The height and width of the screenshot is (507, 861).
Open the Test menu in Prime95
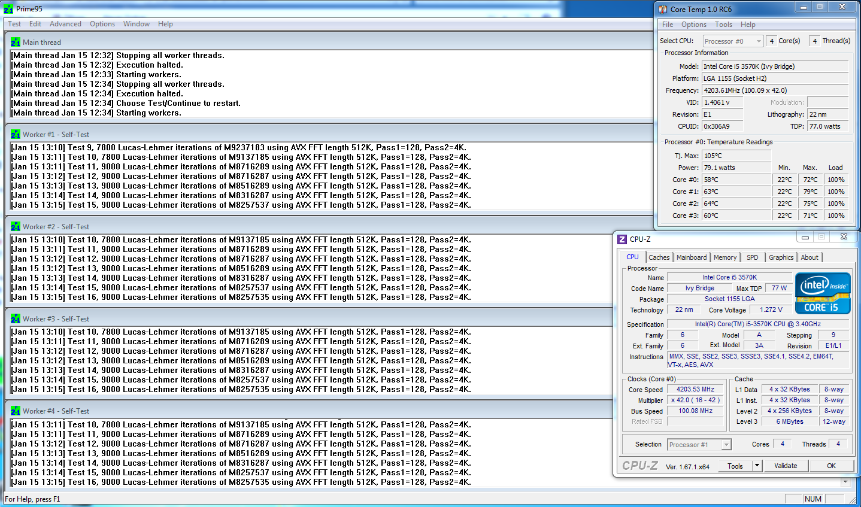[14, 24]
